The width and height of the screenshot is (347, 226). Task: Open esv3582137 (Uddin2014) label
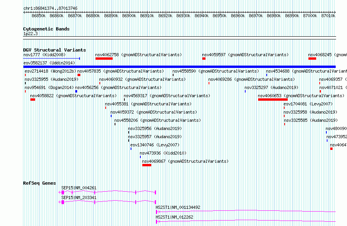[49, 63]
